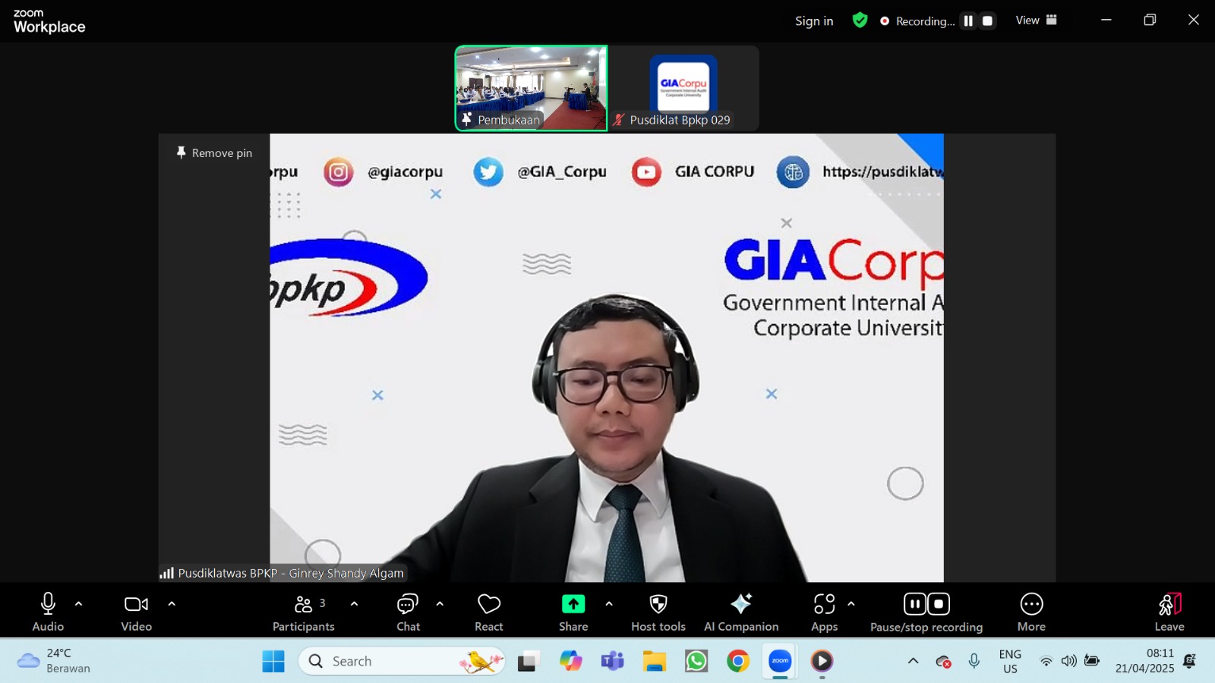Open the volume speaker tray icon

[1068, 661]
